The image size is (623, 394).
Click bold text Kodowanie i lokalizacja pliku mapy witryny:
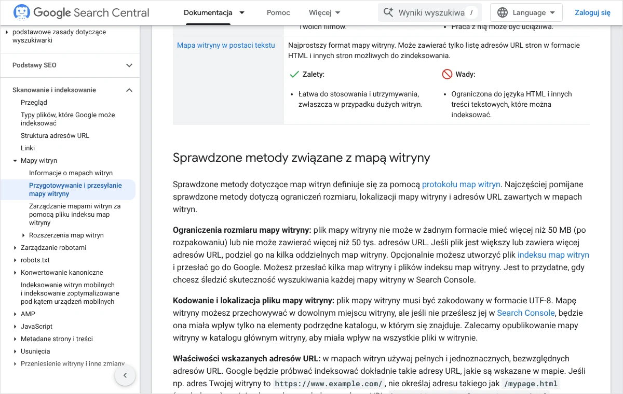(x=253, y=300)
